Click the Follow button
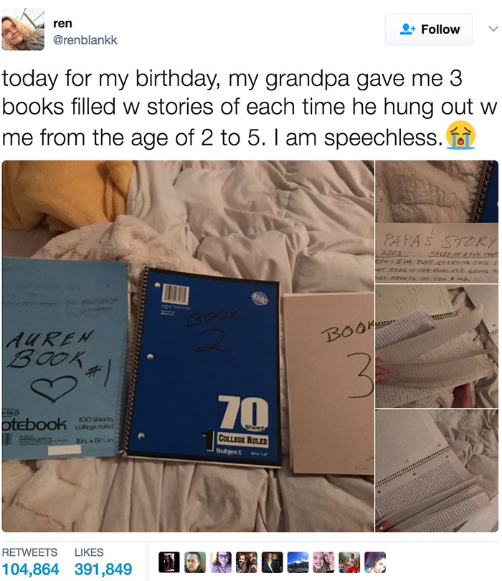This screenshot has width=502, height=581. [x=429, y=29]
